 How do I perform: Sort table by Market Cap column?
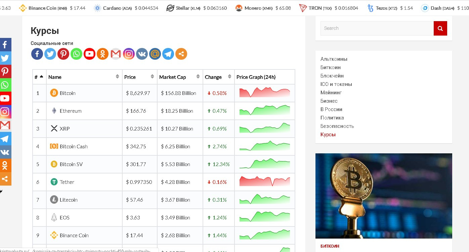point(180,77)
